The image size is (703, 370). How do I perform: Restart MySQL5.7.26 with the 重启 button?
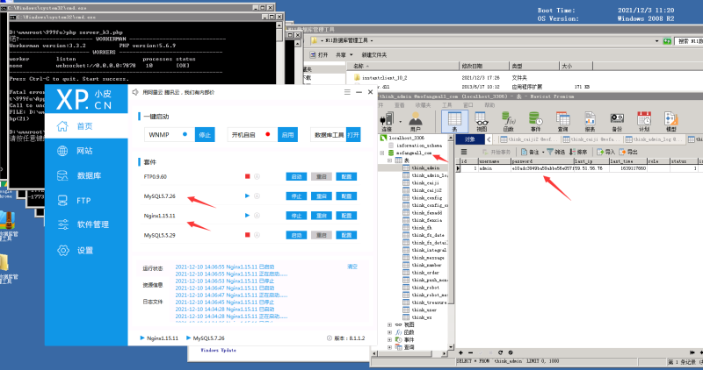point(322,196)
